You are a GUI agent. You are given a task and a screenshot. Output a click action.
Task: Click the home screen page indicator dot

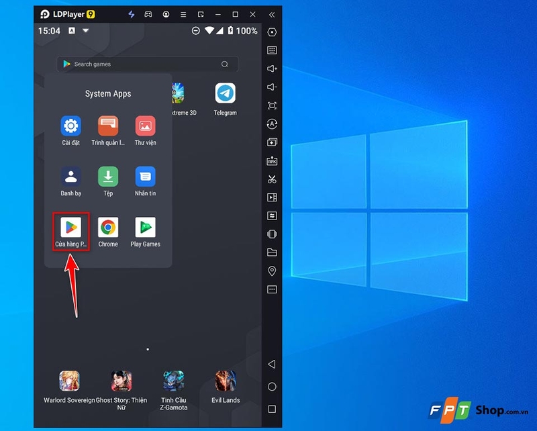(148, 350)
